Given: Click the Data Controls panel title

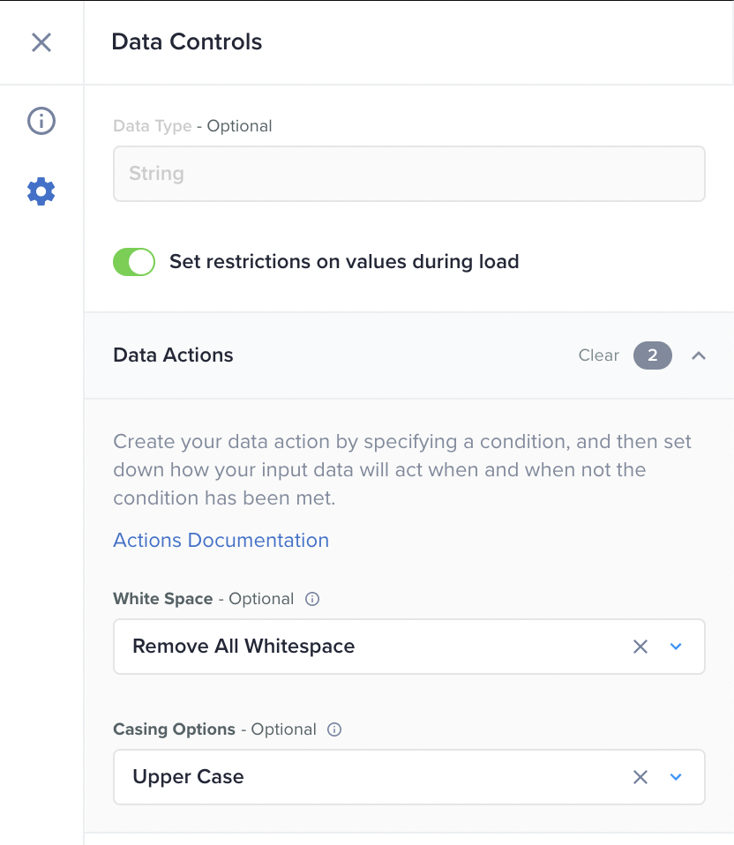Looking at the screenshot, I should tap(187, 41).
